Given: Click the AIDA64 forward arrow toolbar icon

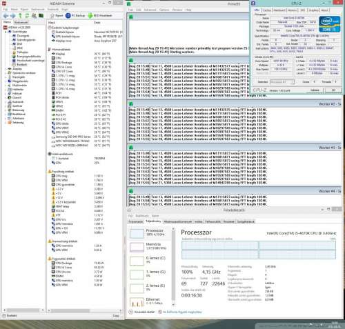Looking at the screenshot, I should click(x=12, y=16).
